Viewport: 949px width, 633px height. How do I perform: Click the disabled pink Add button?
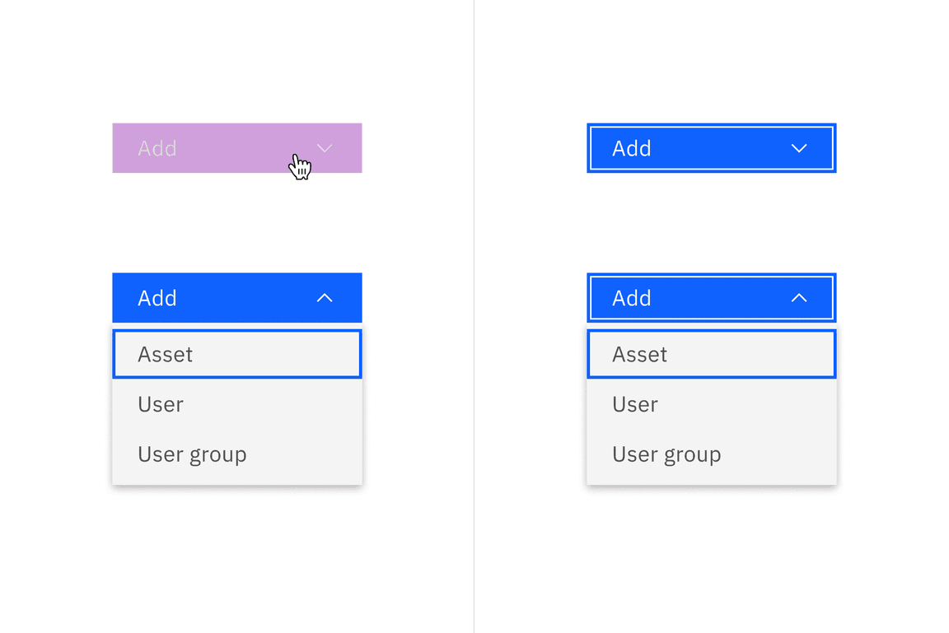click(236, 148)
